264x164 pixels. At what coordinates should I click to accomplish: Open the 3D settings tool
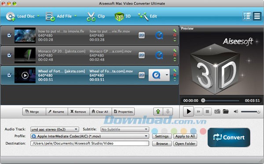click(x=123, y=17)
